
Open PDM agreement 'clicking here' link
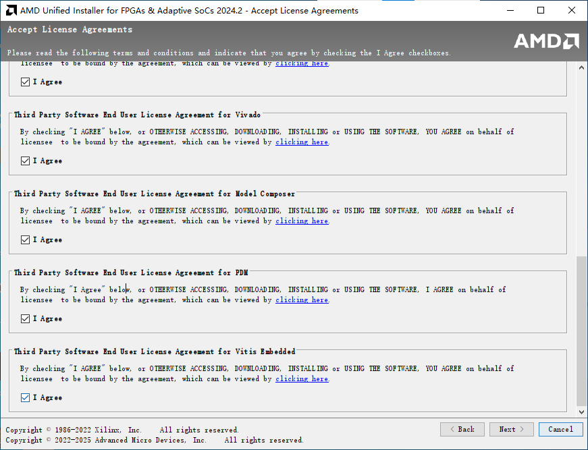click(302, 300)
